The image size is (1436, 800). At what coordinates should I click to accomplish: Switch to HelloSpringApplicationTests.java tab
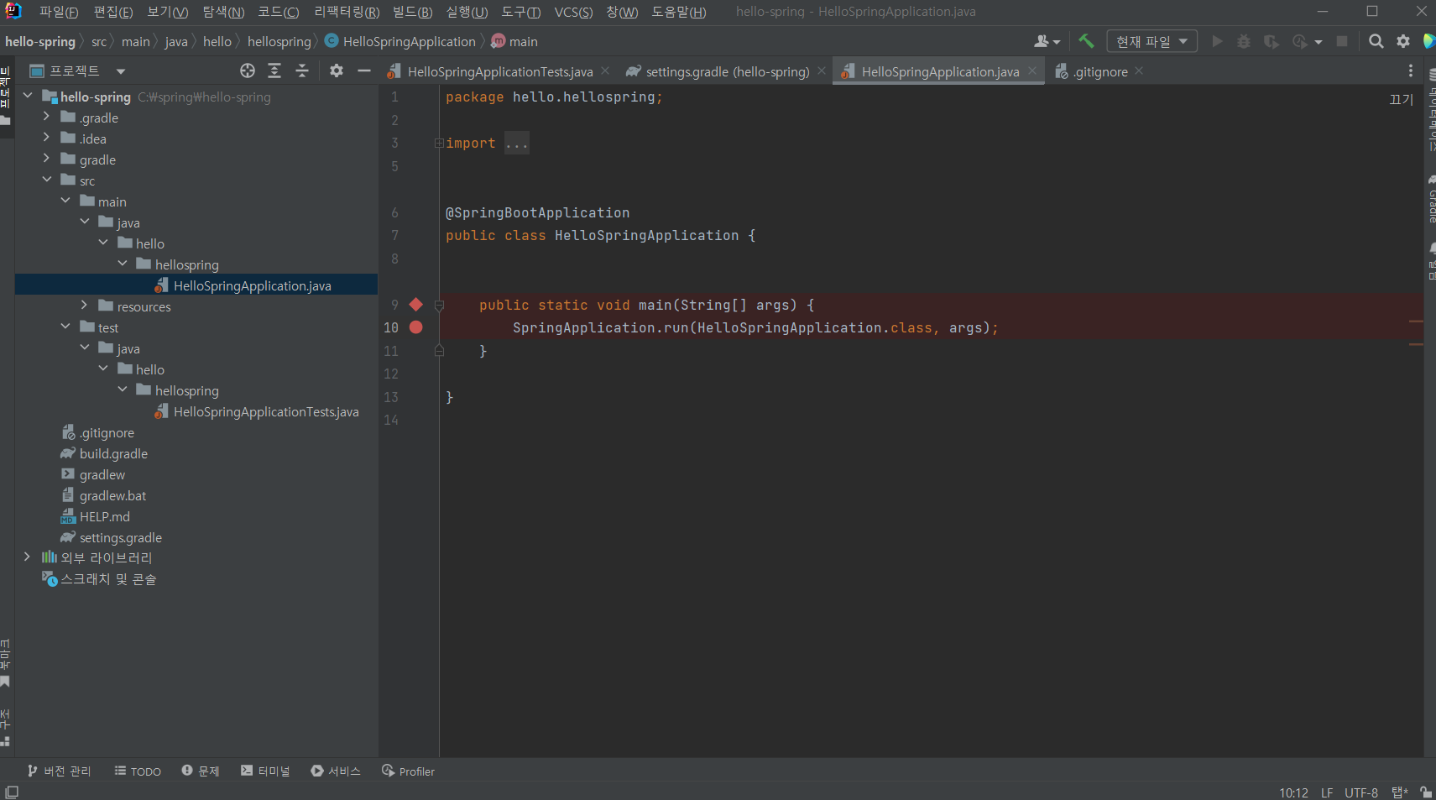point(500,71)
